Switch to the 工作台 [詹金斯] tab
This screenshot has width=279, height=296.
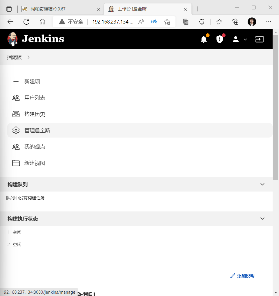(x=148, y=9)
